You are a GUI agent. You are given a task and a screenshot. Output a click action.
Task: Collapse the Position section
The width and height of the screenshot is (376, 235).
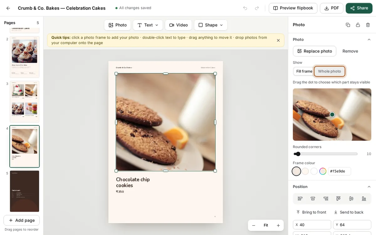pos(369,187)
